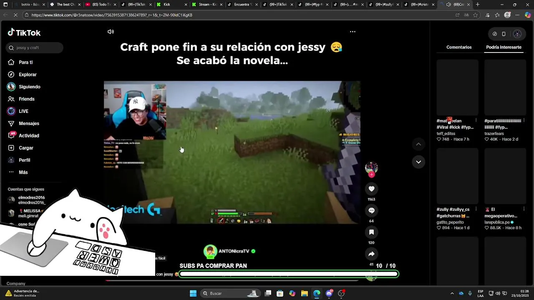
Task: Open options for gatito_peperito video card
Action: 476,209
